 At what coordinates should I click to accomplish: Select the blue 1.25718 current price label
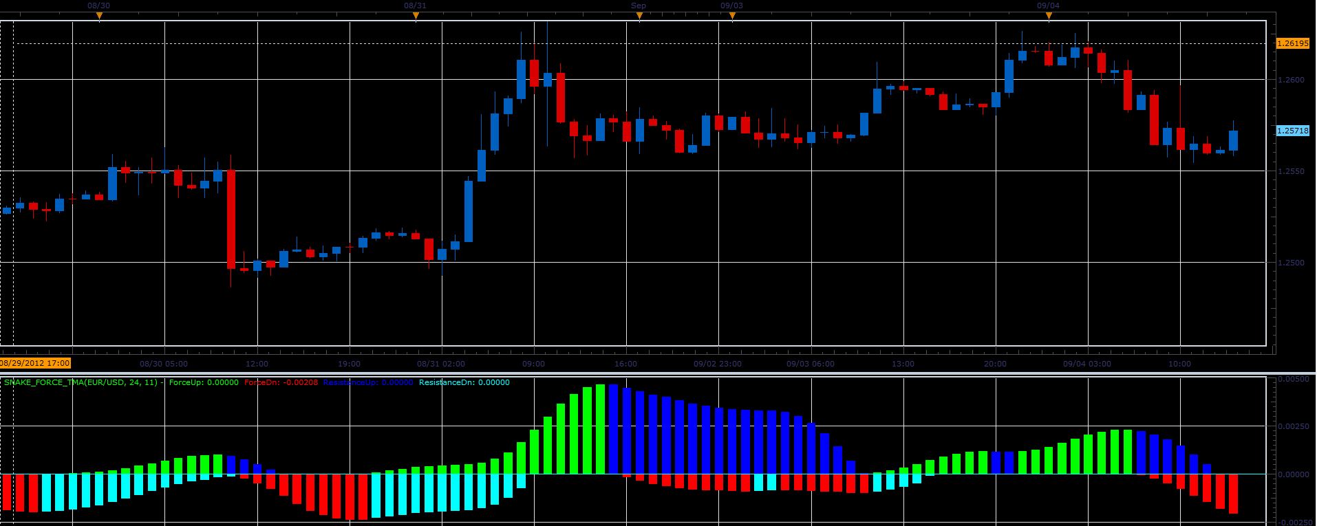coord(1292,131)
